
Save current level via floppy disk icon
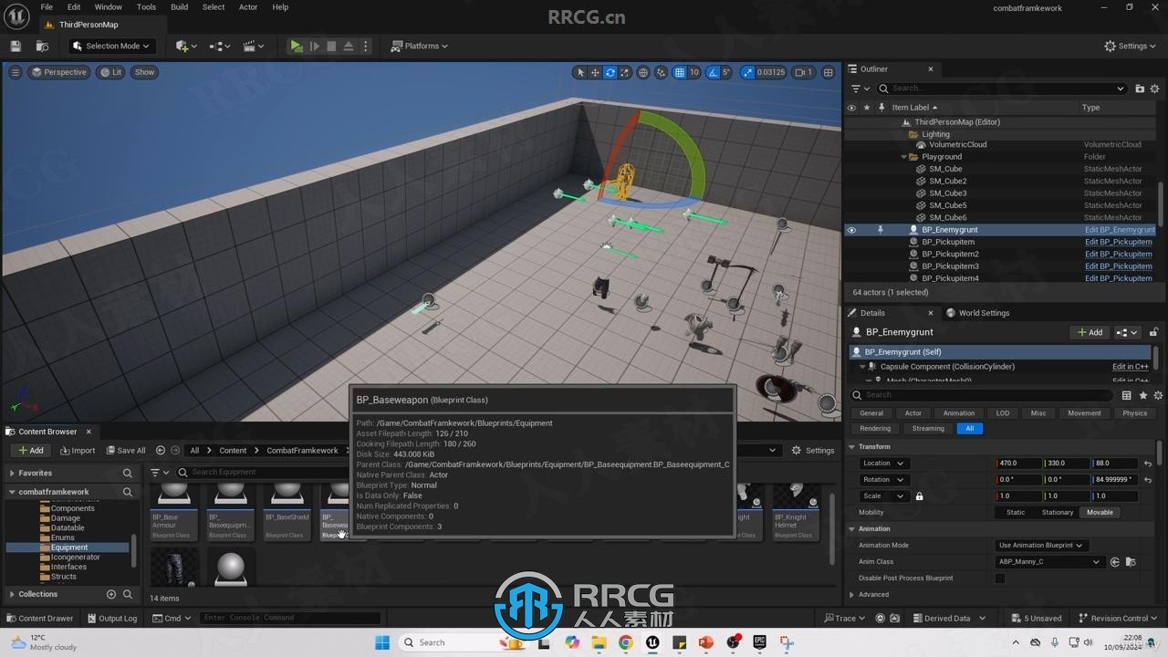point(16,46)
